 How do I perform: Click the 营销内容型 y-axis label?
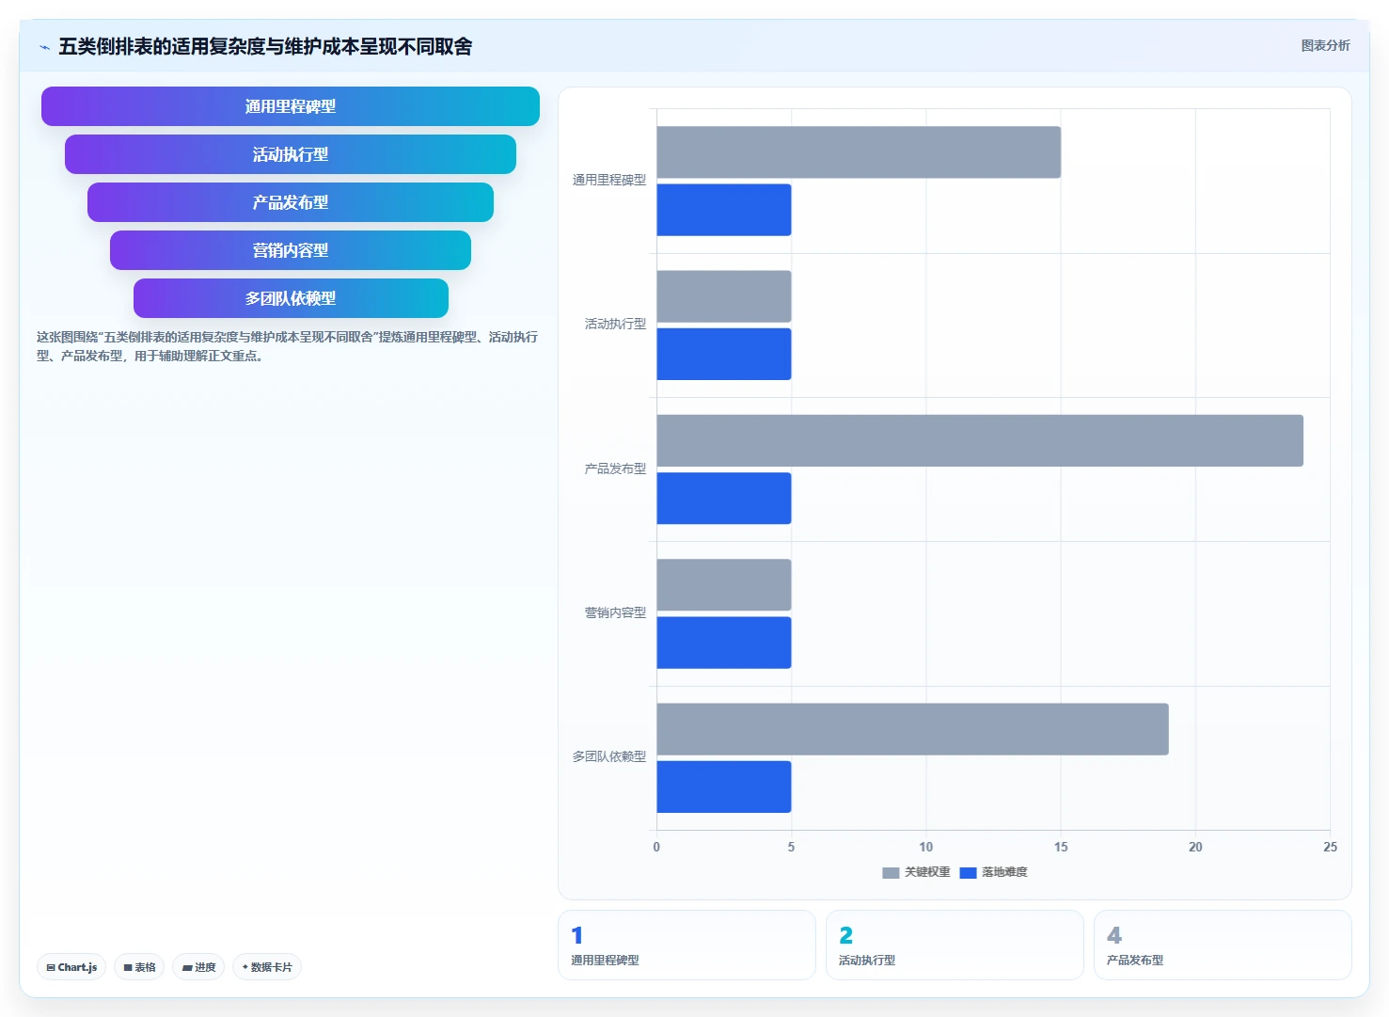point(615,612)
